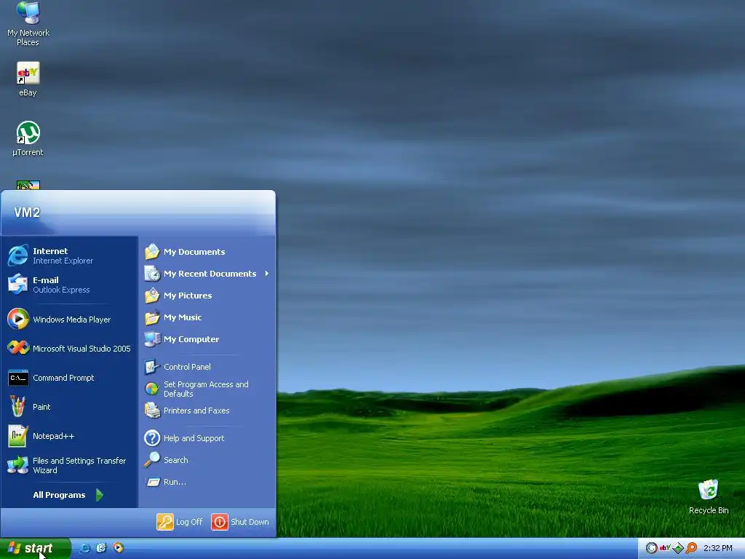Click the Log Off button
Image resolution: width=745 pixels, height=559 pixels.
click(x=180, y=522)
